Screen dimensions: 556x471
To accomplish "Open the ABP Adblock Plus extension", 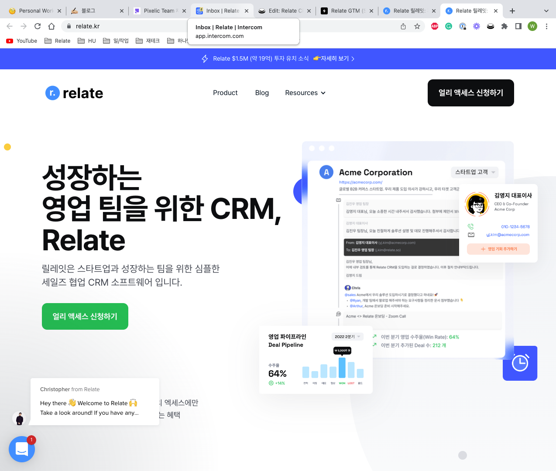I will click(435, 26).
